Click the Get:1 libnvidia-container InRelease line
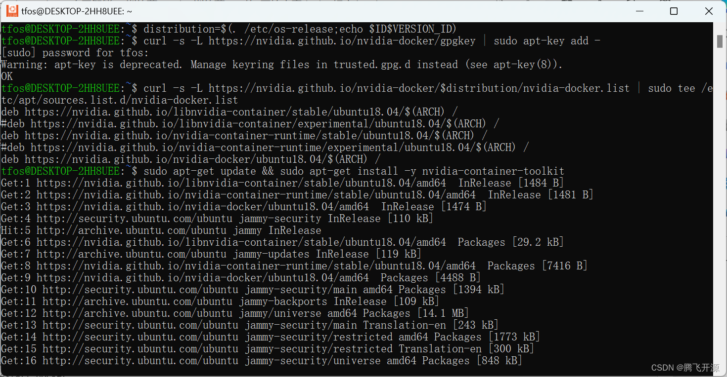Screen dimensions: 727x377 (282, 183)
